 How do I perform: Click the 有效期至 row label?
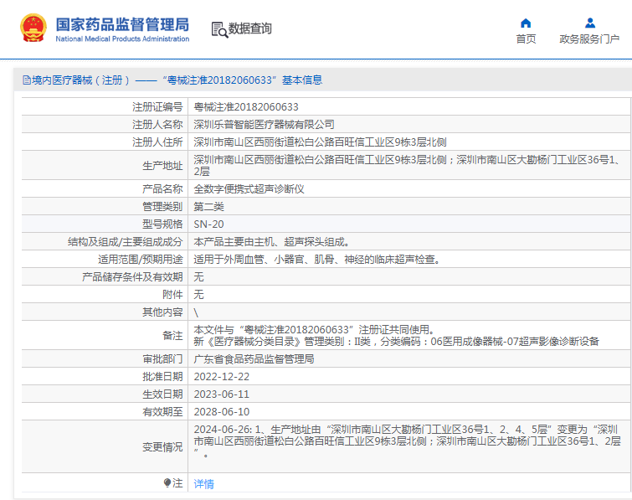point(162,412)
